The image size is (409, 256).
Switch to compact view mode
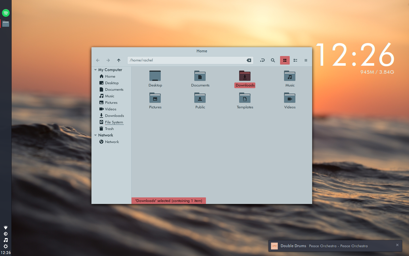306,60
